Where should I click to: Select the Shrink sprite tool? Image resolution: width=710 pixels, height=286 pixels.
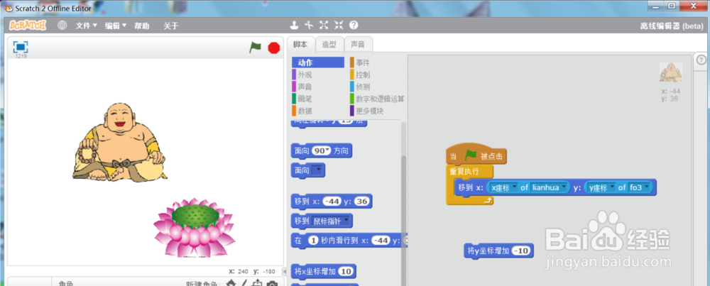click(x=339, y=26)
